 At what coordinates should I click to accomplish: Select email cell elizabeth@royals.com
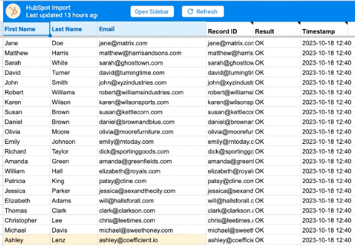151,171
